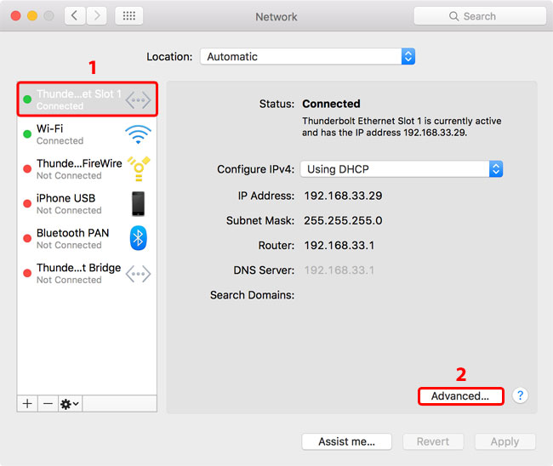Click the FireWire icon in service list
553x466 pixels.
coord(138,169)
